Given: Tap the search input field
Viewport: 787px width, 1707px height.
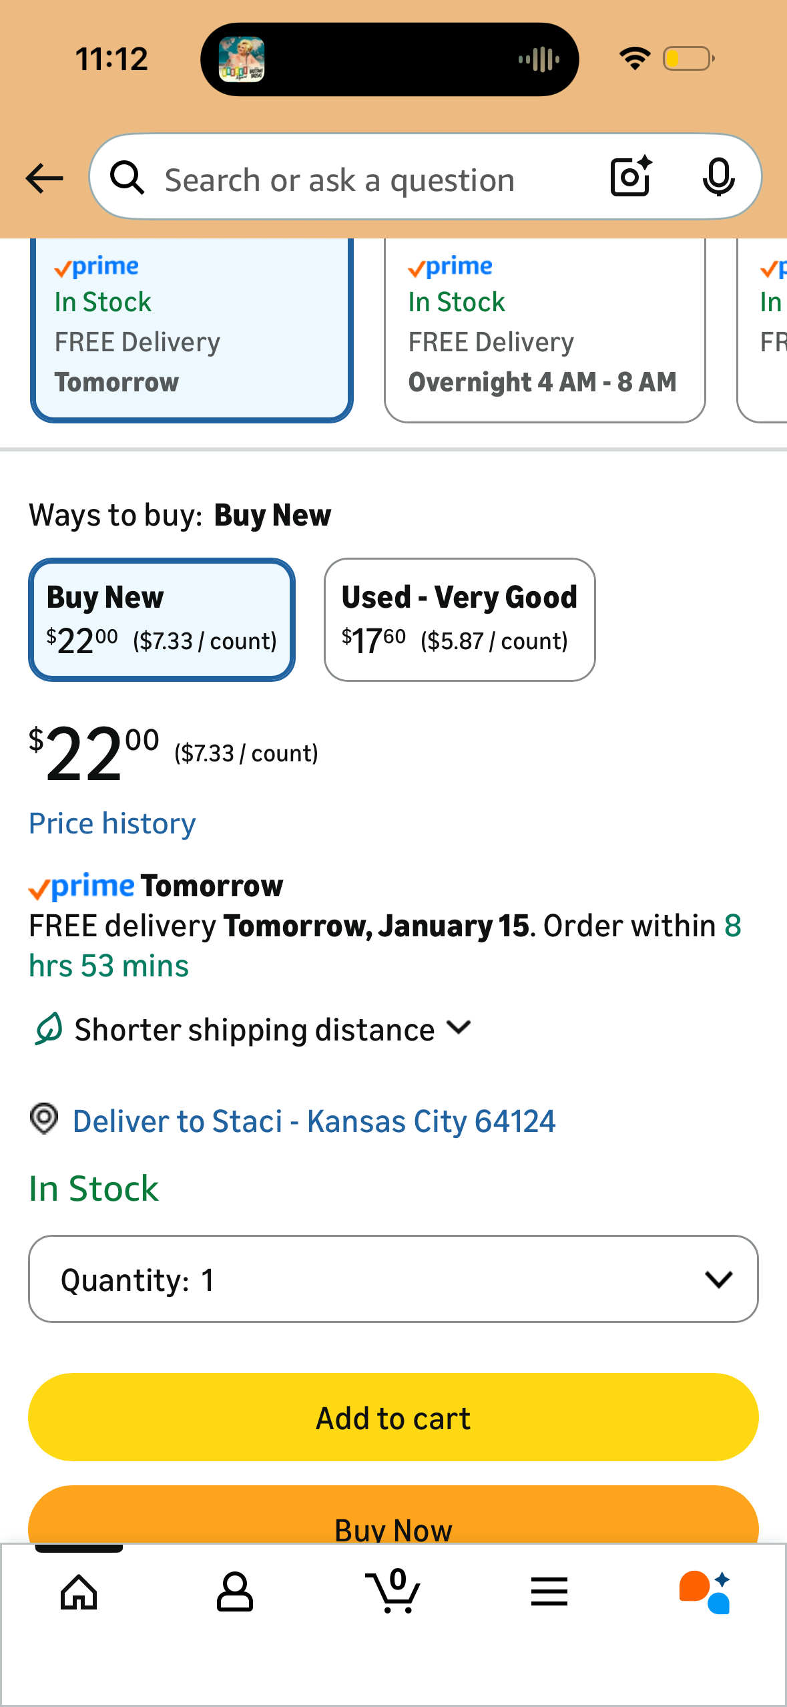Looking at the screenshot, I should pos(374,180).
